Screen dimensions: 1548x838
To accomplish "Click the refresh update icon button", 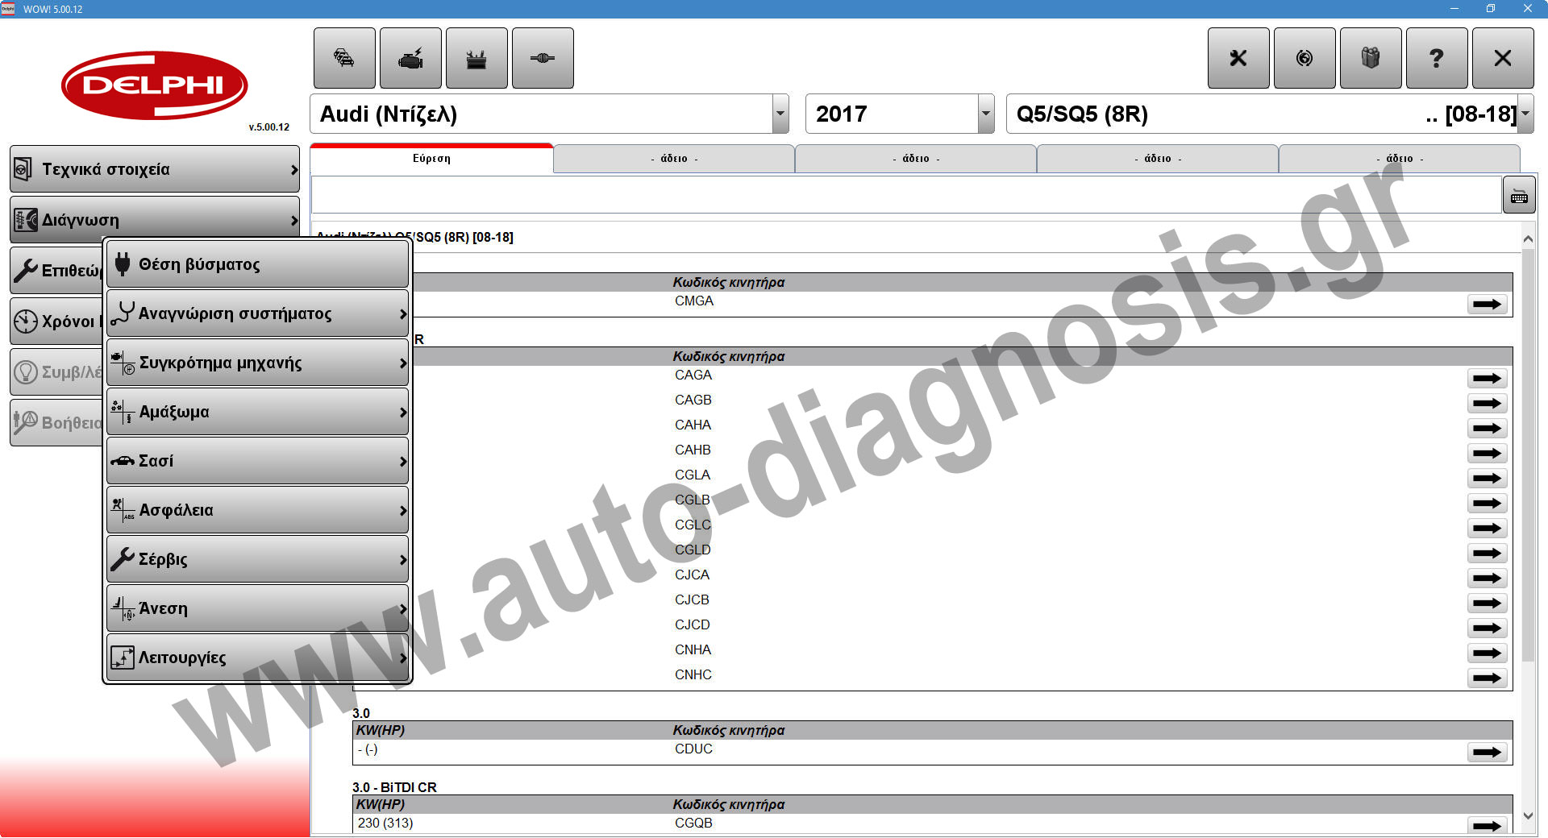I will click(1305, 58).
